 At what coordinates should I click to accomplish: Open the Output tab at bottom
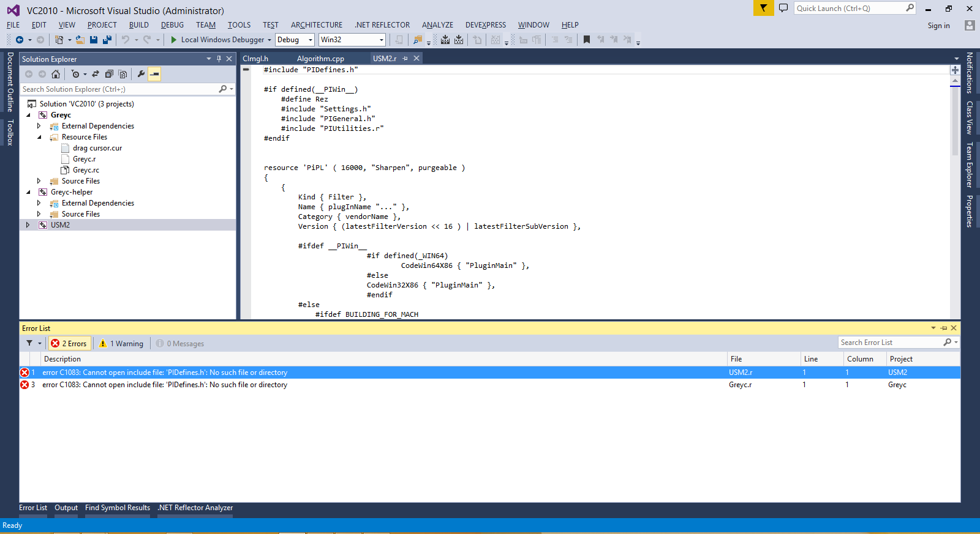click(66, 508)
